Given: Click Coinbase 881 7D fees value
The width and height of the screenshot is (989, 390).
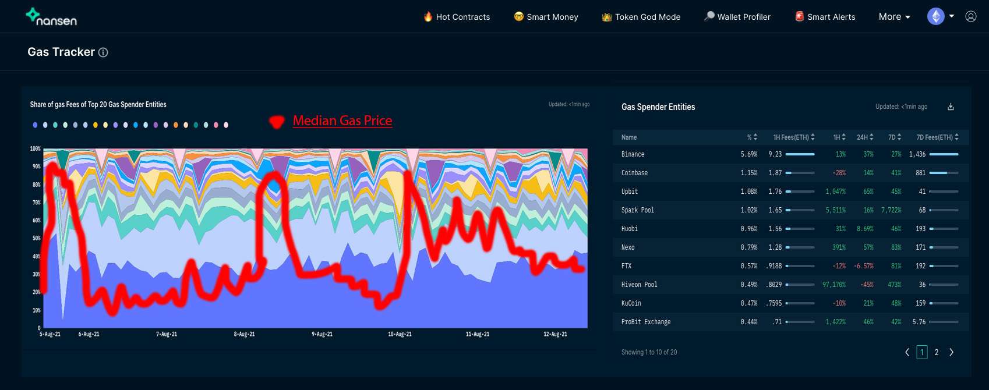Looking at the screenshot, I should point(920,173).
